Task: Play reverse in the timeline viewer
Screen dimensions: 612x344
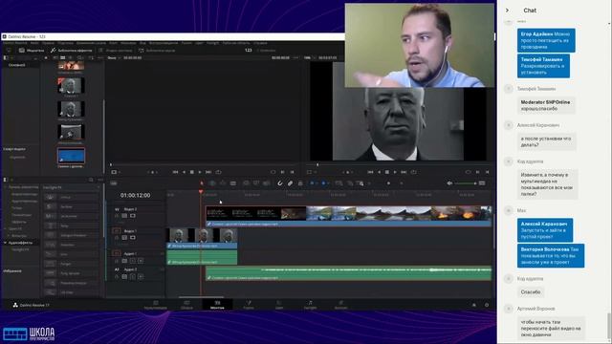Action: pyautogui.click(x=379, y=172)
